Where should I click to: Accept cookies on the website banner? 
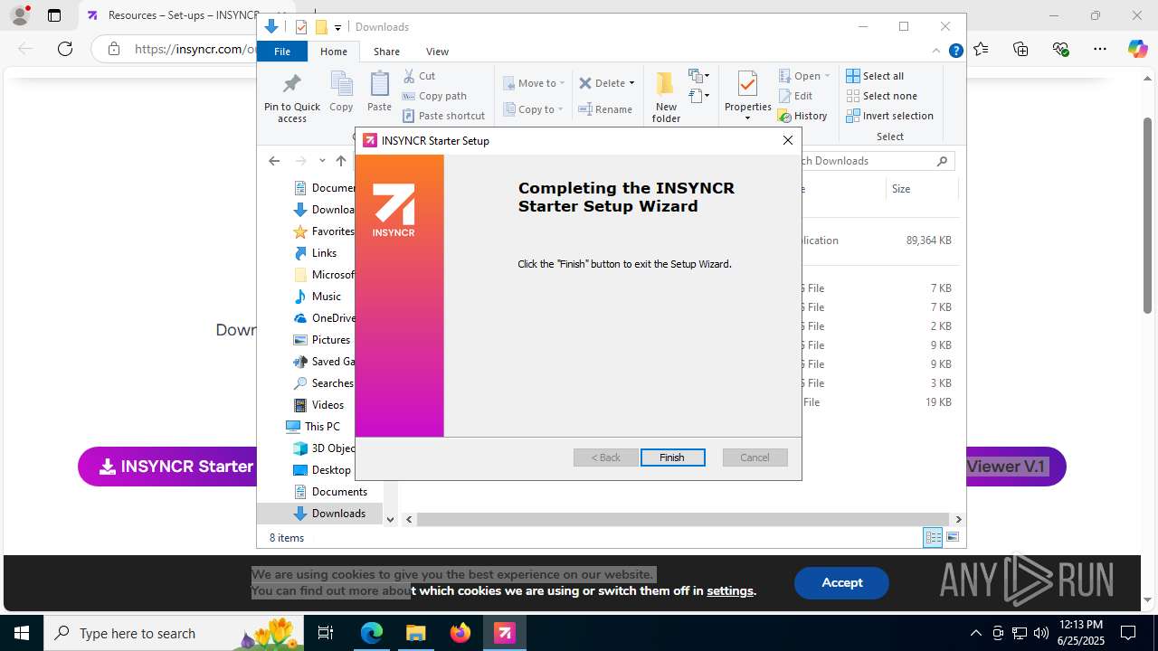[x=841, y=583]
